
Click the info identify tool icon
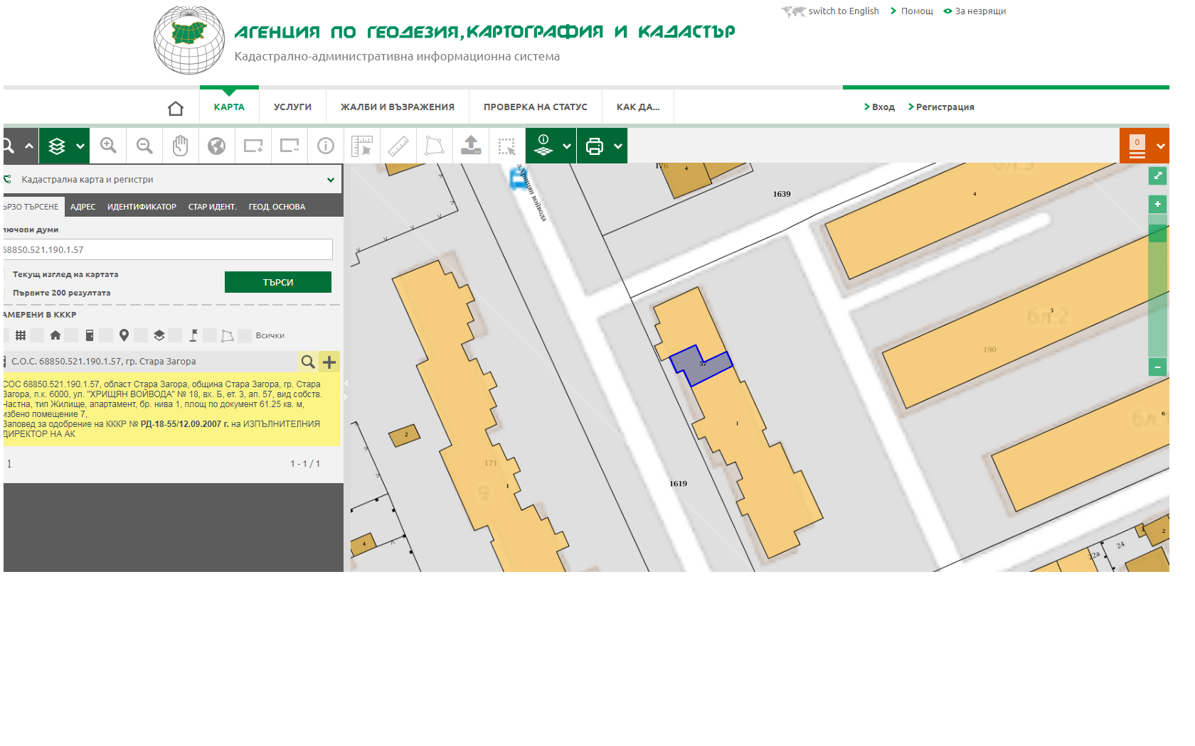coord(326,146)
